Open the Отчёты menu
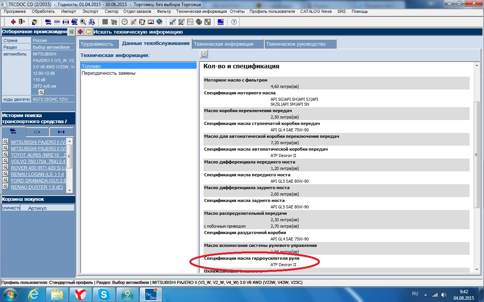The image size is (484, 302). coord(237,11)
